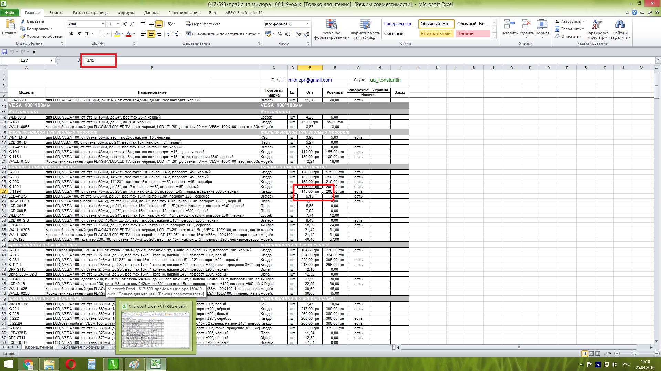Switch to Page Layout view in status bar
This screenshot has height=371, width=661.
(591, 353)
